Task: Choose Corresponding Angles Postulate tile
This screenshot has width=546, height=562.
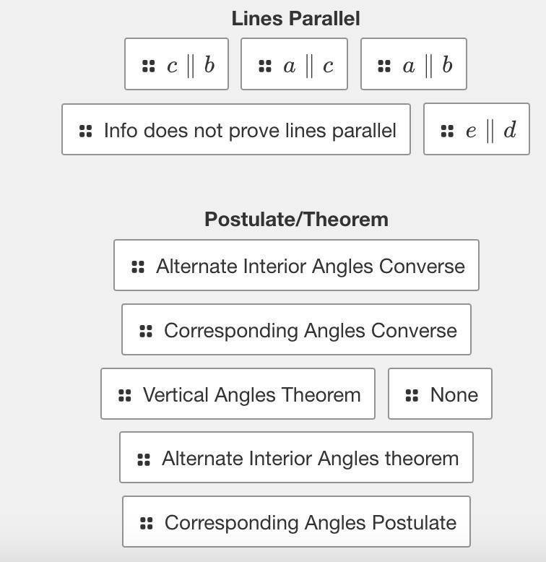Action: tap(296, 522)
